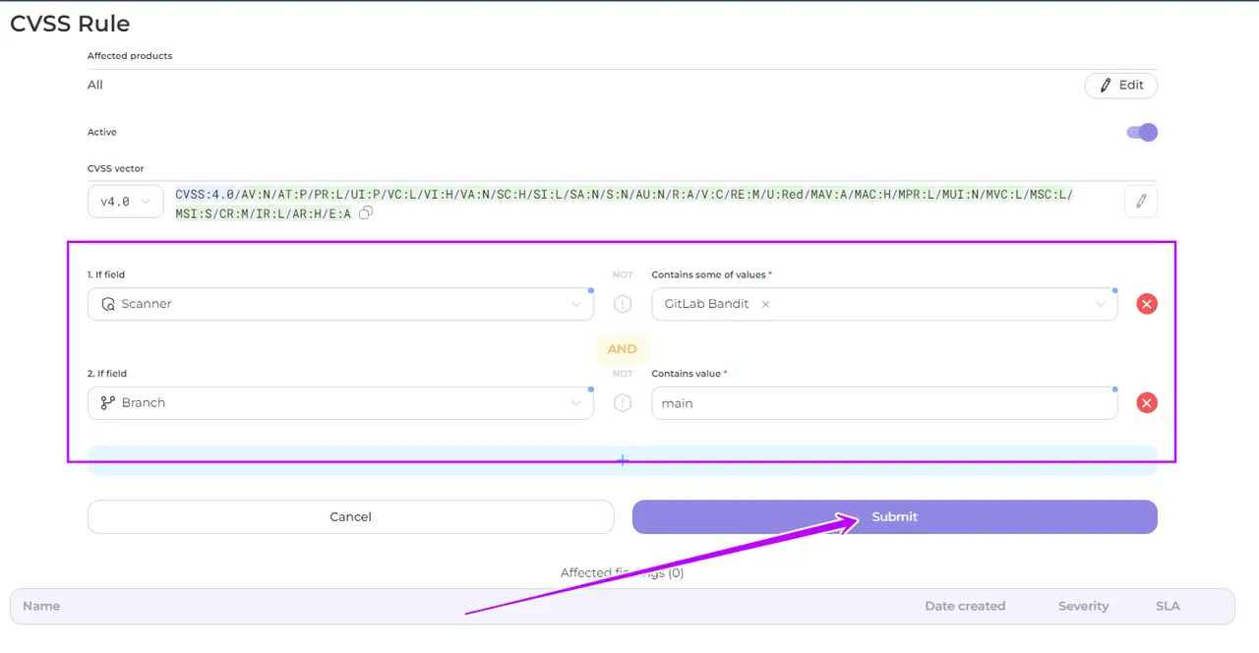1259x653 pixels.
Task: Delete the first Scanner condition
Action: tap(1146, 304)
